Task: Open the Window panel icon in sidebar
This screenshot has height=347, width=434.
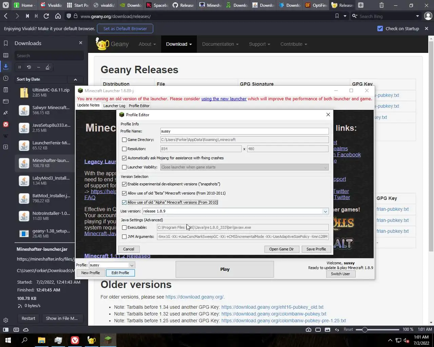Action: coord(6,101)
